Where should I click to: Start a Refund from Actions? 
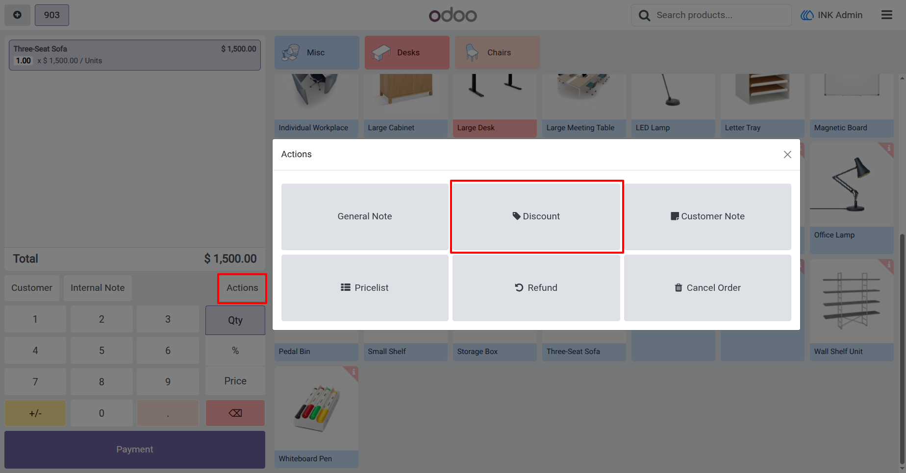(x=536, y=288)
